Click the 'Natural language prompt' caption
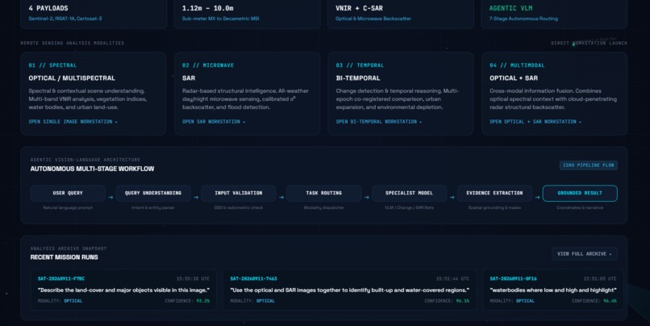 [68, 207]
